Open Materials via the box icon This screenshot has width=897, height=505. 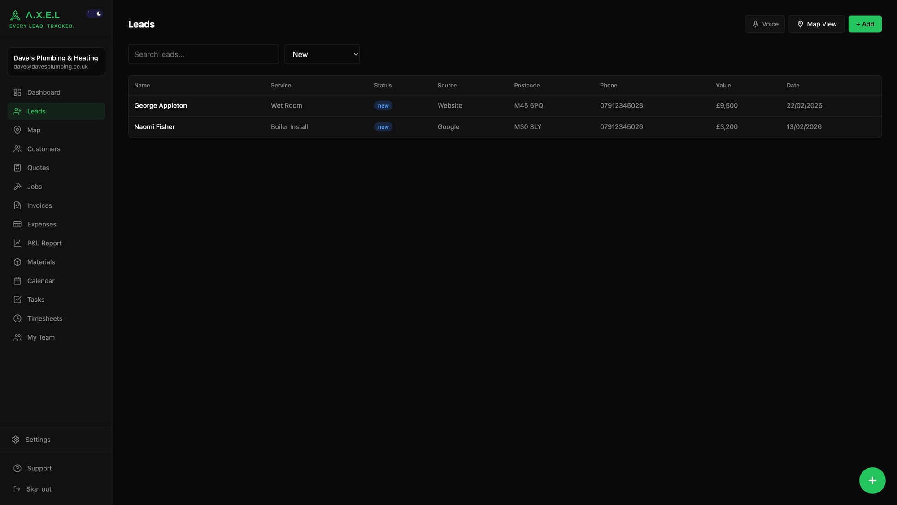17,262
